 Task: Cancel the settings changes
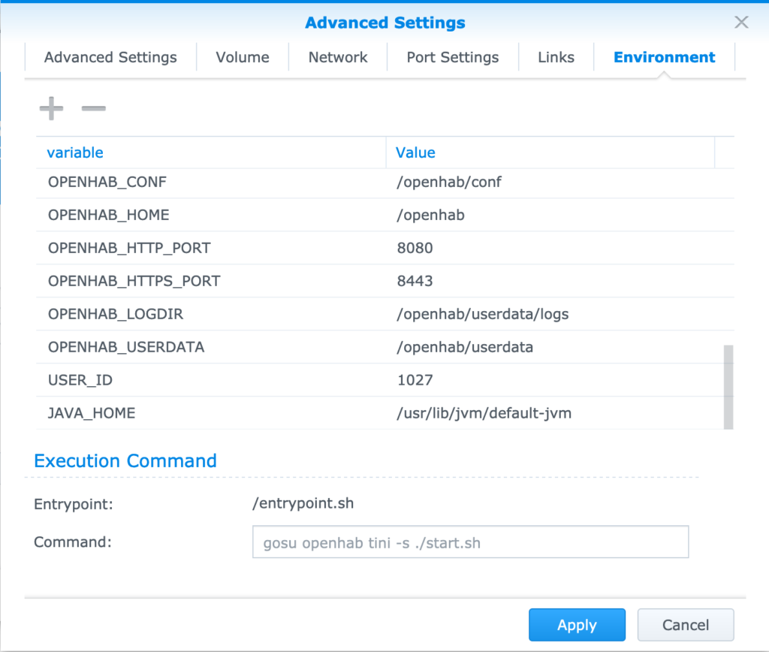[x=685, y=625]
